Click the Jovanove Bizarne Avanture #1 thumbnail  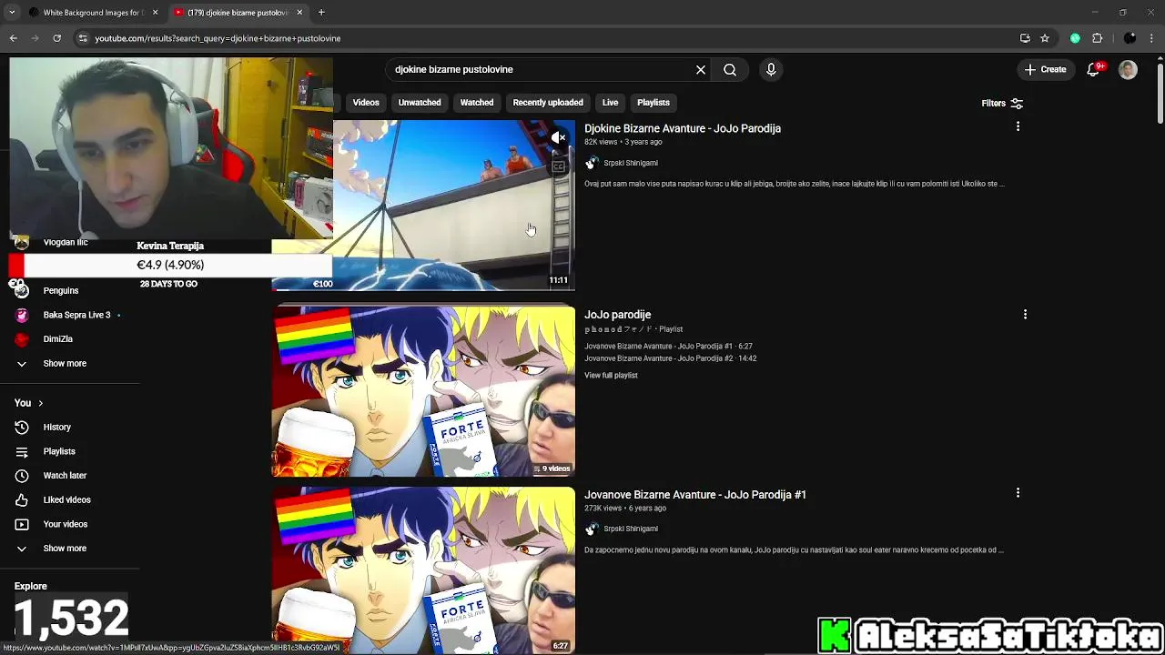coord(423,570)
